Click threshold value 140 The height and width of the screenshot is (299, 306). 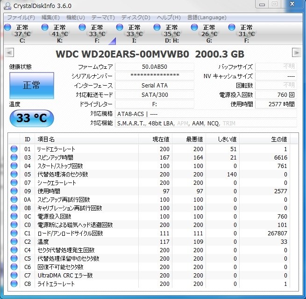pyautogui.click(x=232, y=175)
